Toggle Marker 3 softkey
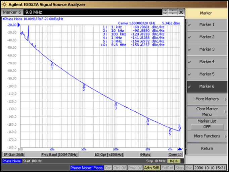The height and width of the screenshot is (172, 229). coord(207,49)
